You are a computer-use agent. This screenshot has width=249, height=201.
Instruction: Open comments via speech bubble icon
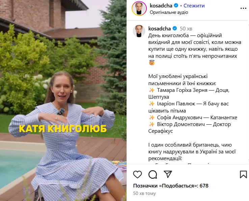pos(153,174)
